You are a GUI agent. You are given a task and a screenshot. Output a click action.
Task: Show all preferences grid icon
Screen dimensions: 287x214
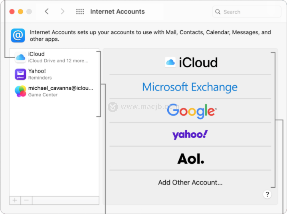click(80, 12)
